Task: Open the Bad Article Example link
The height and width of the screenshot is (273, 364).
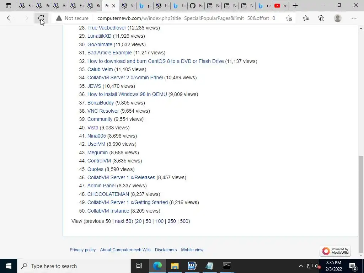Action: 109,53
